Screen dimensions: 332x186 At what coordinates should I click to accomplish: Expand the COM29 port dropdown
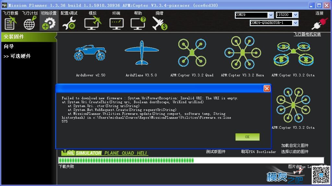271,15
